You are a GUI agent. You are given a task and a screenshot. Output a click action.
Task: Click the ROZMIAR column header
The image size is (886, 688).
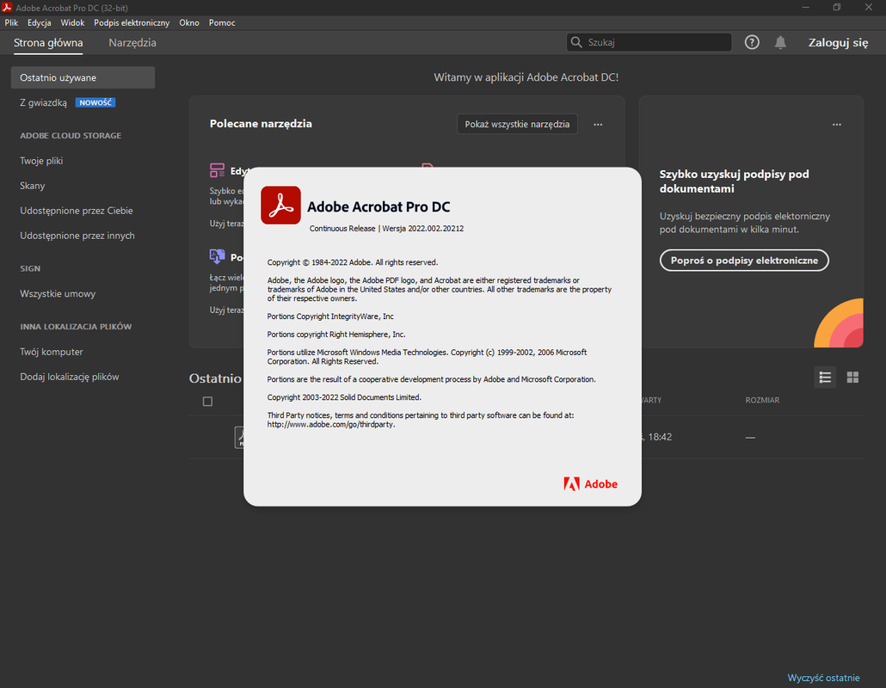(762, 400)
